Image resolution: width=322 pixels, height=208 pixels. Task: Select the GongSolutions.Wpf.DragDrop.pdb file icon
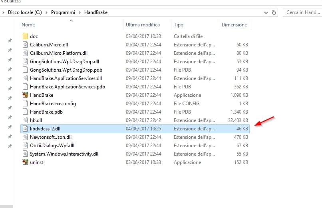pyautogui.click(x=25, y=70)
